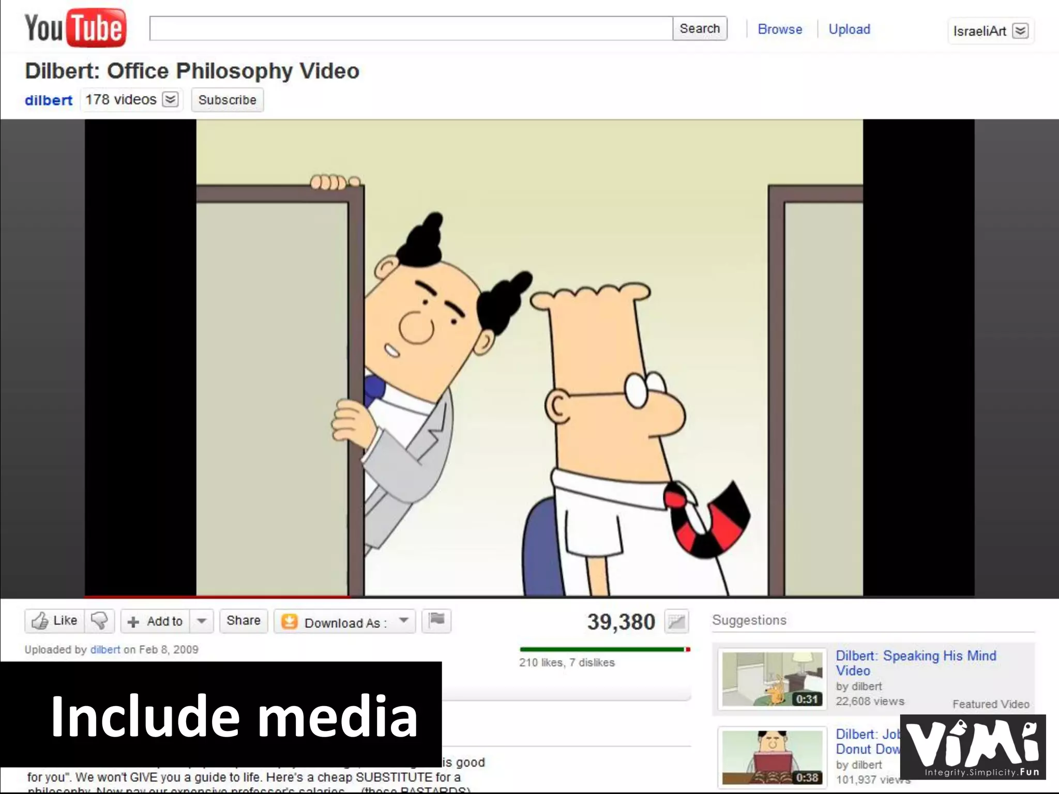Viewport: 1059px width, 794px height.
Task: Open 'Dilbert: Speaking His Mind Video' title link
Action: pos(916,663)
